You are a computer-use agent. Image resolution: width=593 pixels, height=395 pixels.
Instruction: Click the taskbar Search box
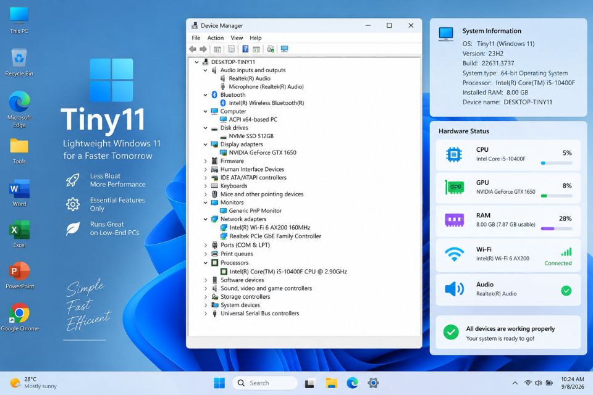click(x=265, y=383)
